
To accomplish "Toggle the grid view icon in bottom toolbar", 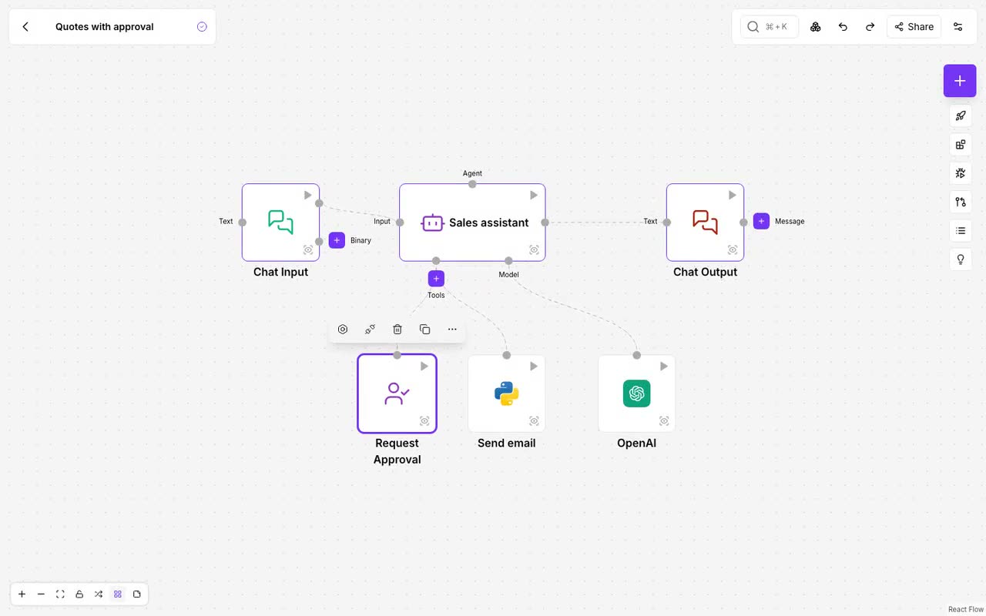I will [x=118, y=594].
